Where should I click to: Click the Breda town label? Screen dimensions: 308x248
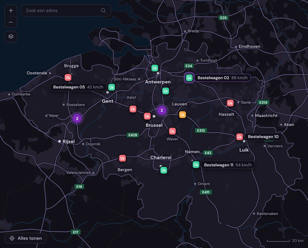tap(193, 31)
